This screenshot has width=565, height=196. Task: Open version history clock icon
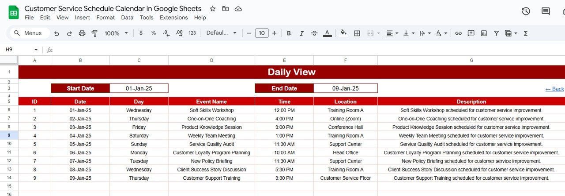(526, 11)
